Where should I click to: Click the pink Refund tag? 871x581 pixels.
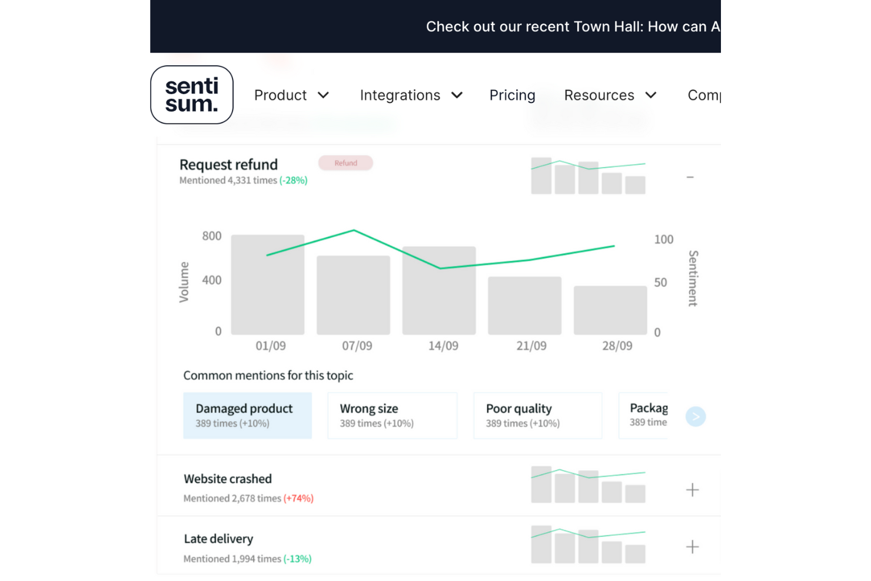coord(345,163)
